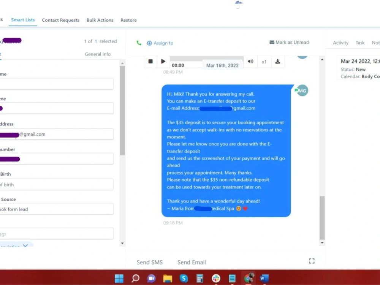Open taskbar Search
Image resolution: width=380 pixels, height=285 pixels.
[135, 278]
